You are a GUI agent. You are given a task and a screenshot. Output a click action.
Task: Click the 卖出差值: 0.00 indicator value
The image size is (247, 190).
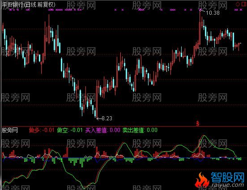(140, 130)
